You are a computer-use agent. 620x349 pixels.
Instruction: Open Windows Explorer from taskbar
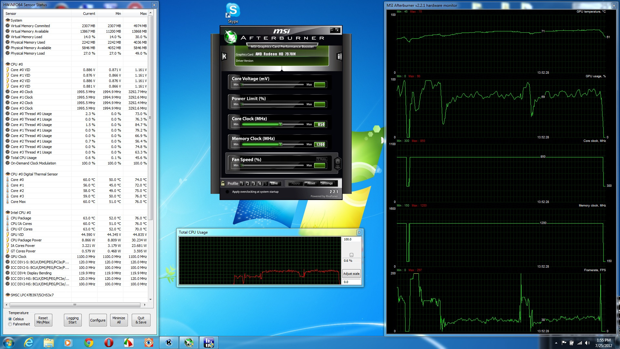[48, 343]
